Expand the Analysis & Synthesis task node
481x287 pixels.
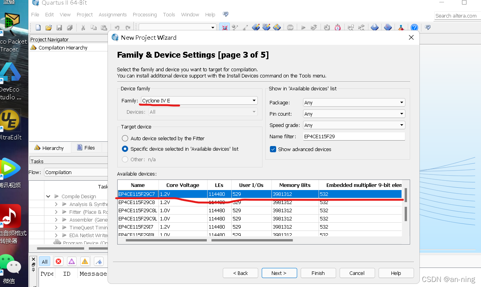tap(56, 204)
